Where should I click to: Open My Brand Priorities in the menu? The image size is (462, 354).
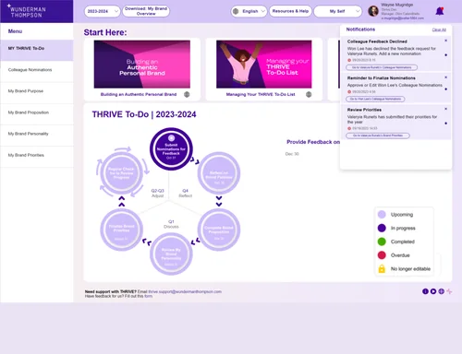pyautogui.click(x=37, y=157)
